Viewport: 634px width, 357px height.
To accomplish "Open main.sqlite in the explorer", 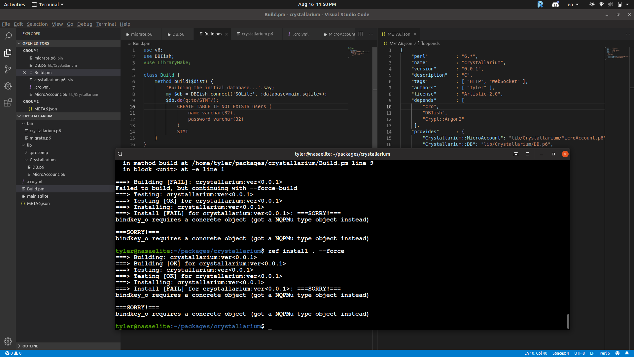I will tap(38, 196).
